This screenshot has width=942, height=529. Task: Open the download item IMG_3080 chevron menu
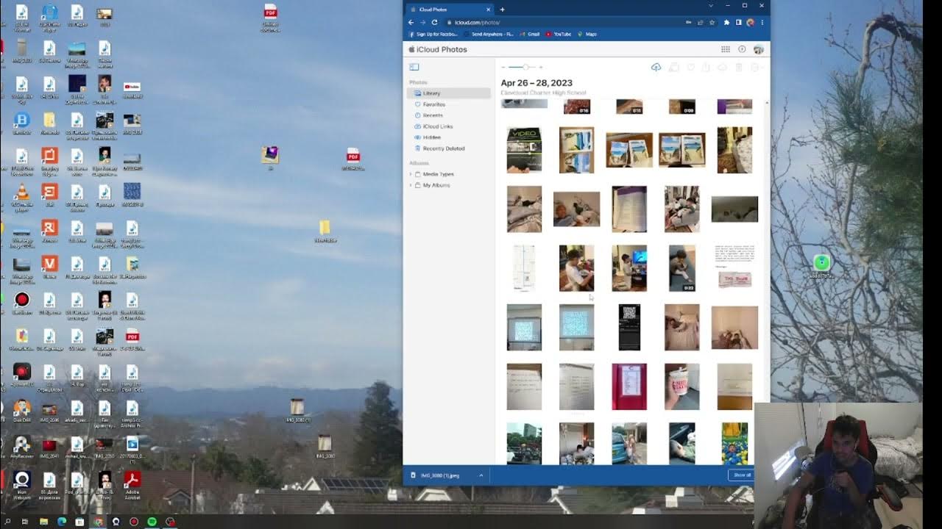click(x=481, y=475)
